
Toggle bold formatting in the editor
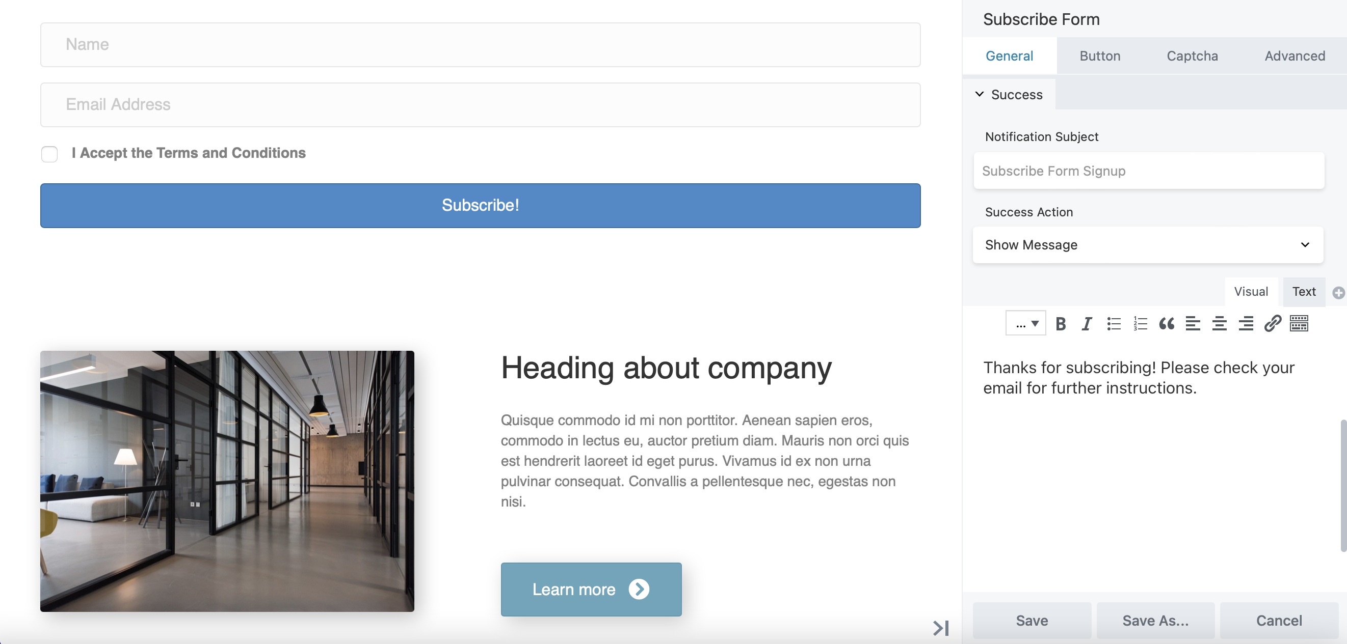(1061, 323)
